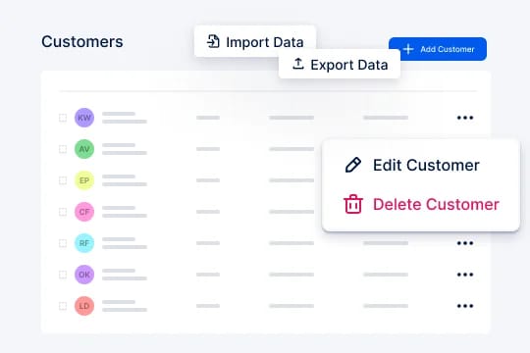The width and height of the screenshot is (530, 353).
Task: Tick the checkbox for the KW row
Action: 63,118
